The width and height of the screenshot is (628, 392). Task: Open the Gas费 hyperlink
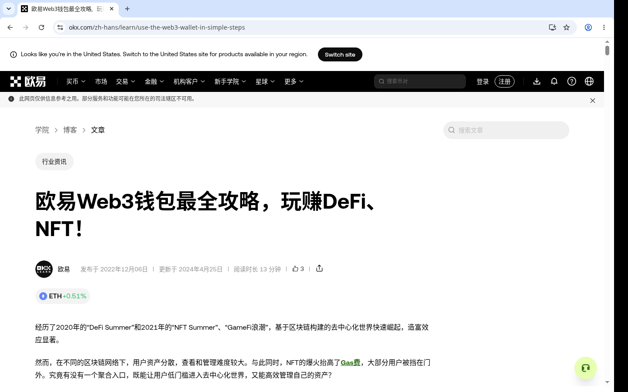[x=351, y=362]
